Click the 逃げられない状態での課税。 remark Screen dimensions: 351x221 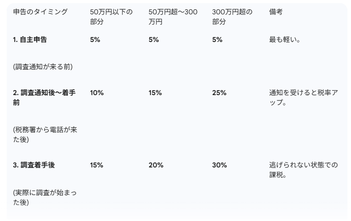303,170
